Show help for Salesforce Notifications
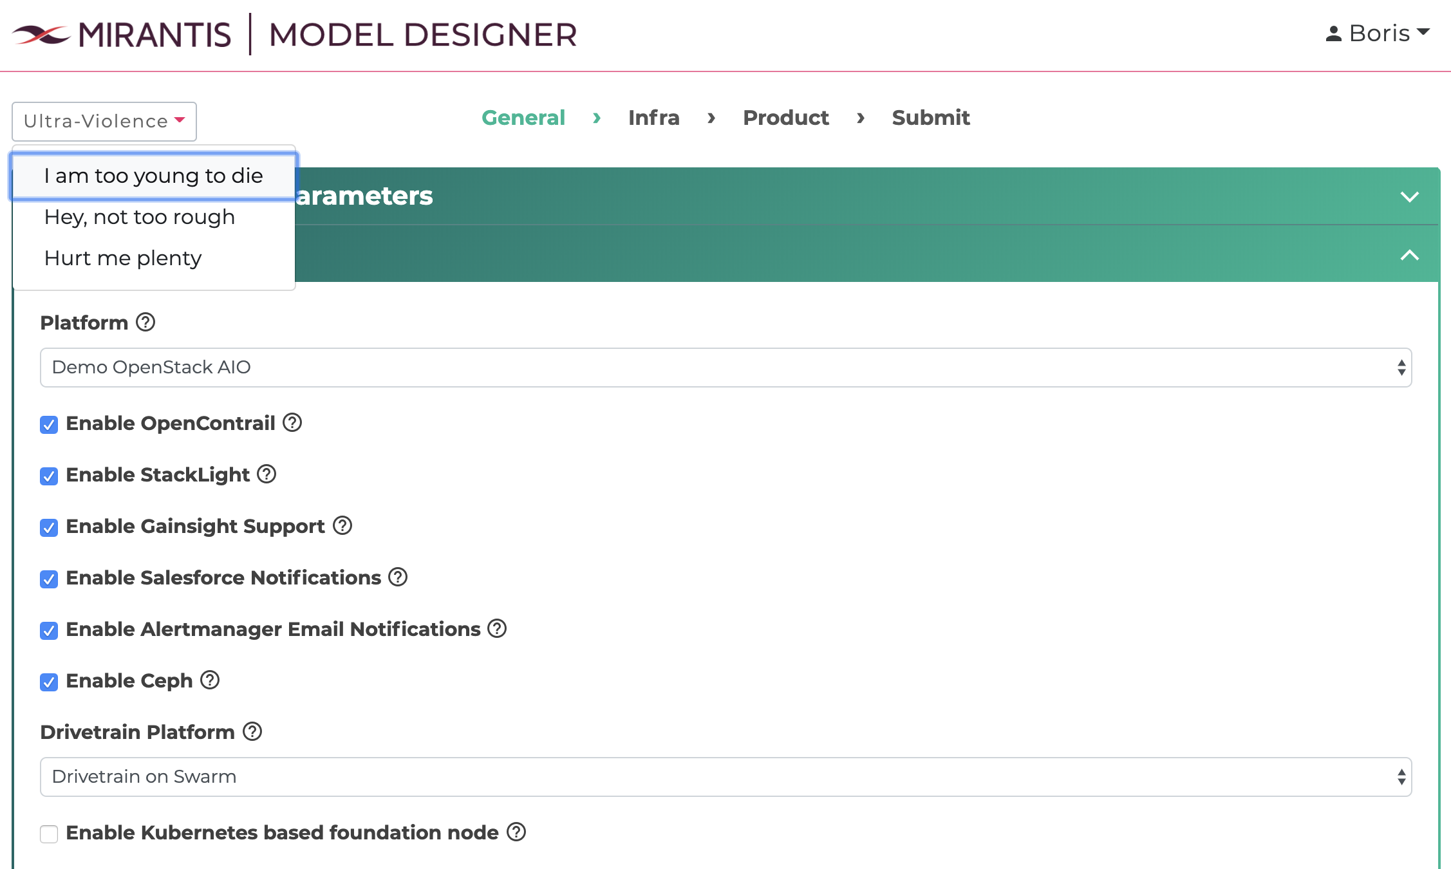This screenshot has height=869, width=1451. (x=398, y=577)
